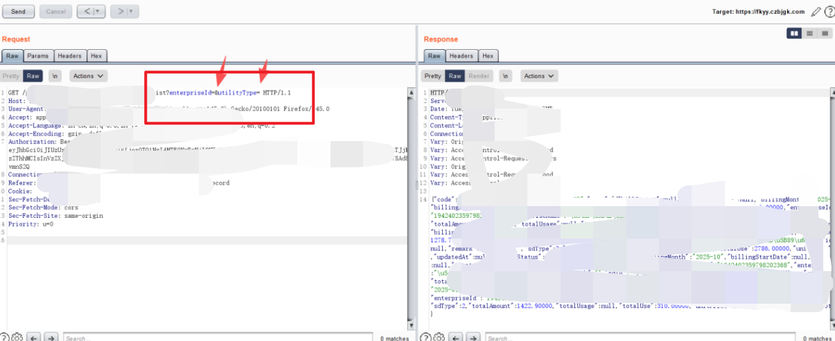Click the Sec-Fetch-Site: same-origin header line
Screen dimensions: 835x341
coord(55,216)
